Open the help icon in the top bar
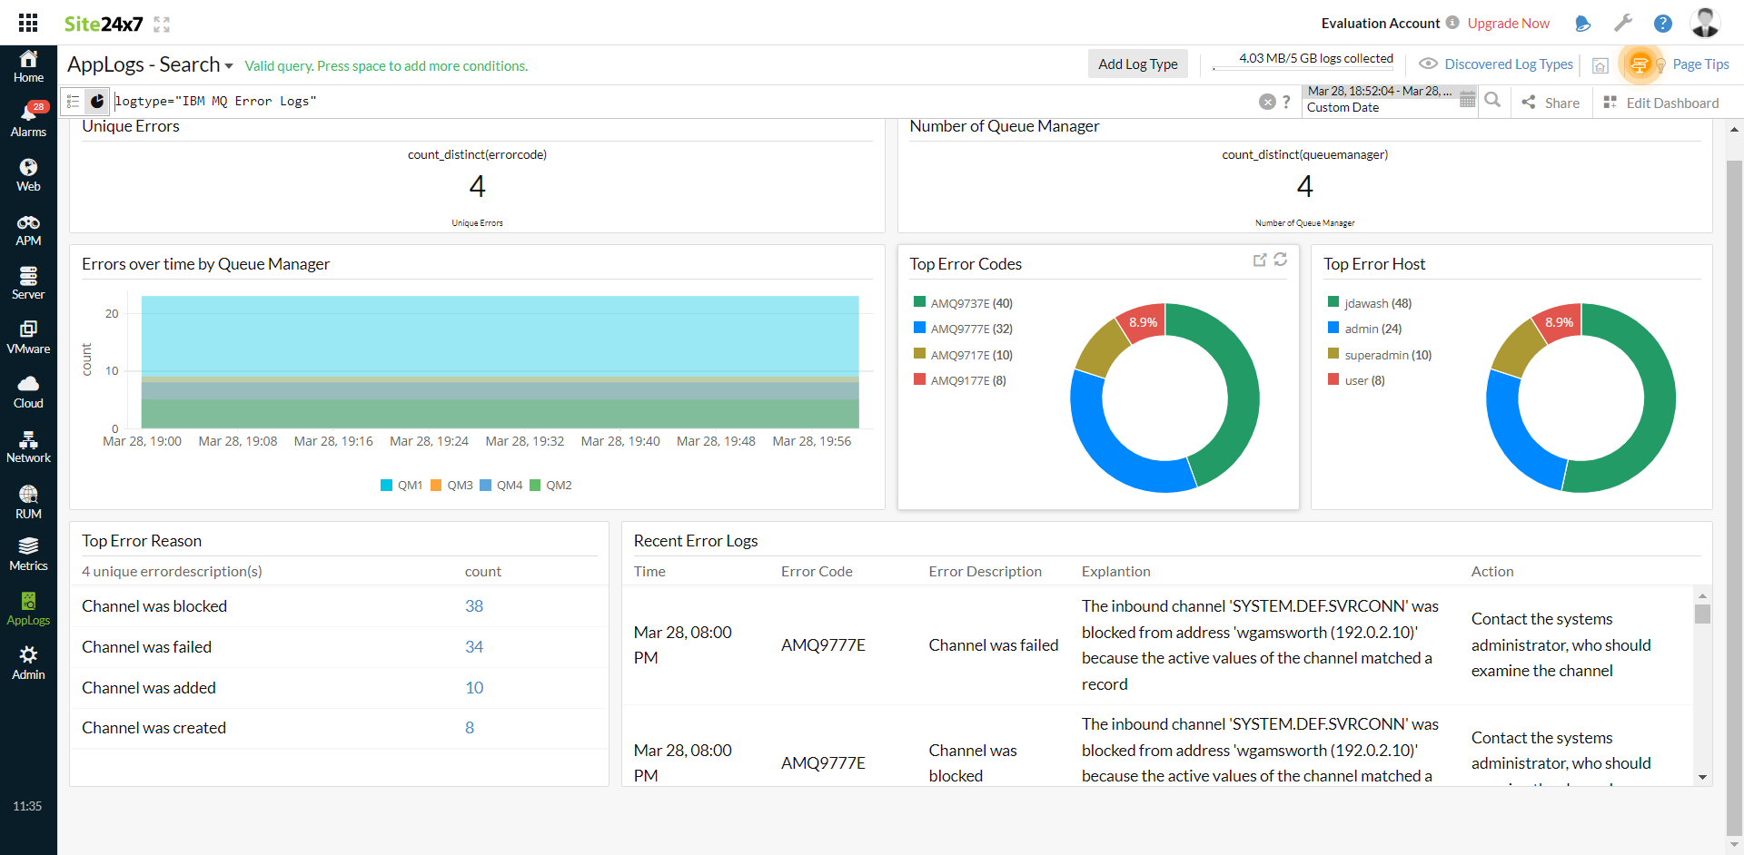The height and width of the screenshot is (855, 1744). [x=1663, y=23]
